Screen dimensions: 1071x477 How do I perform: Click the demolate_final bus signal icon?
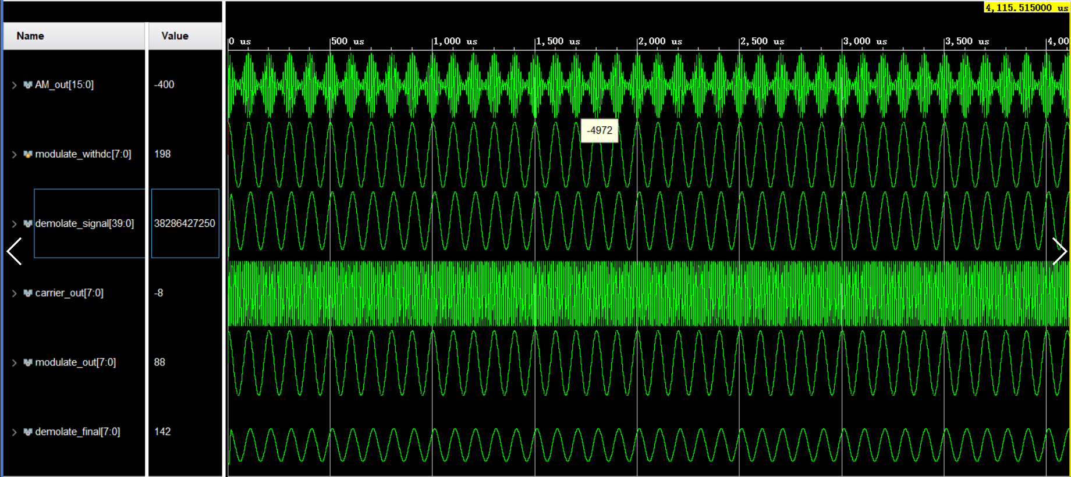pos(27,432)
